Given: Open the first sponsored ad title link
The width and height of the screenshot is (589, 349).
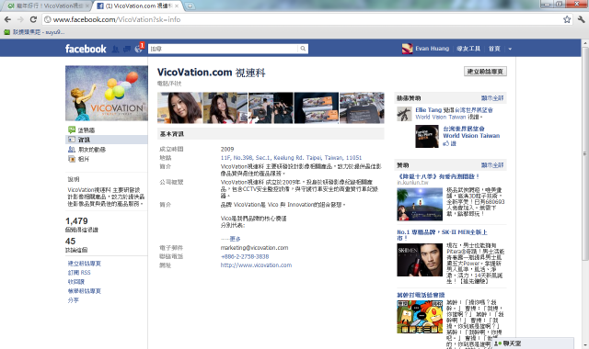Looking at the screenshot, I should pyautogui.click(x=438, y=176).
